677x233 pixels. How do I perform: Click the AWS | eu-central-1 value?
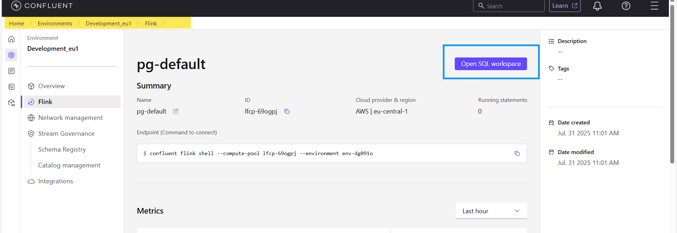pyautogui.click(x=382, y=111)
